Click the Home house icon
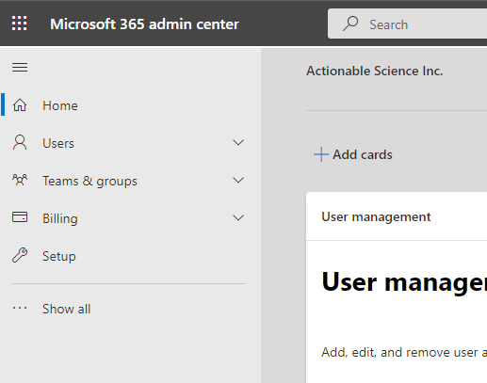The width and height of the screenshot is (487, 383). 20,105
